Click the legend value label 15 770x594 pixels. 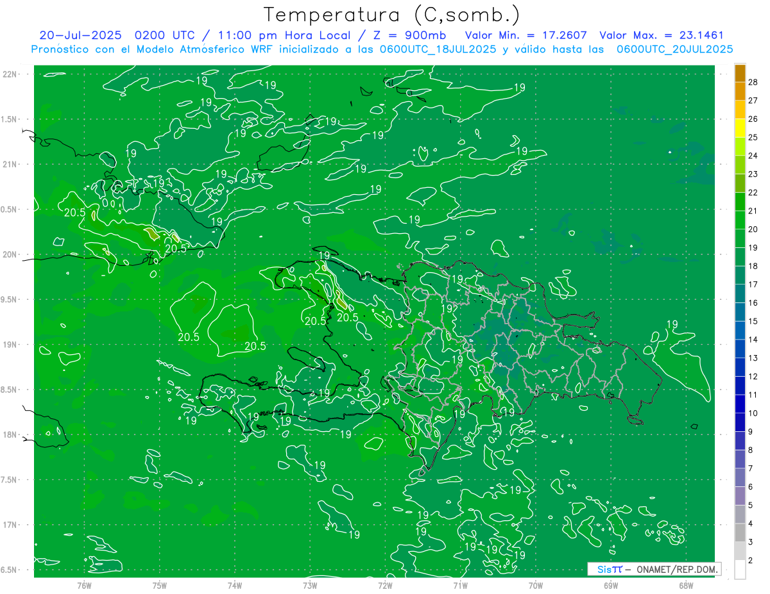pos(753,321)
